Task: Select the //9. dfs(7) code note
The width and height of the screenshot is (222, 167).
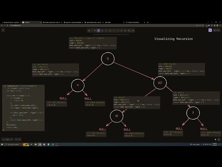Action: click(x=196, y=98)
